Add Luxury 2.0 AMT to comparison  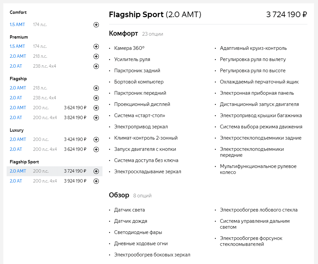pyautogui.click(x=96, y=140)
